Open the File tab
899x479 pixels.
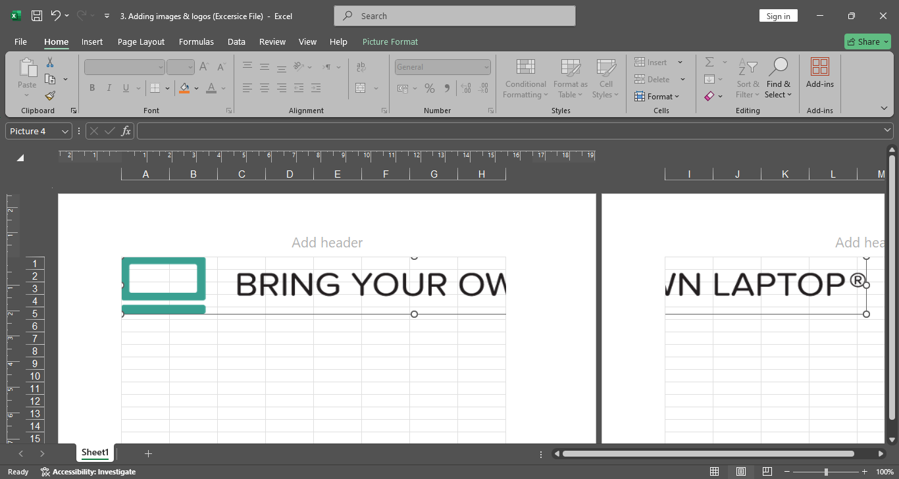pyautogui.click(x=20, y=41)
